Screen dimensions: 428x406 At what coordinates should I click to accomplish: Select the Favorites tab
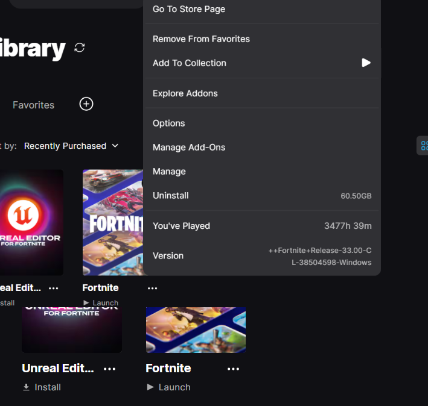point(34,105)
